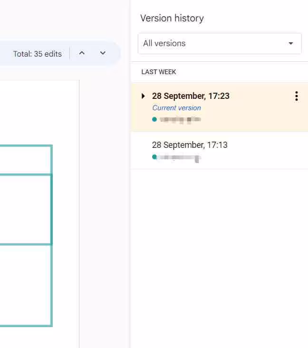Click the LAST WEEK section header
The height and width of the screenshot is (348, 308).
[x=159, y=72]
